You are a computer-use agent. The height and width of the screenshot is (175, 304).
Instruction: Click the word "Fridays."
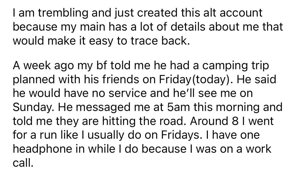point(180,135)
